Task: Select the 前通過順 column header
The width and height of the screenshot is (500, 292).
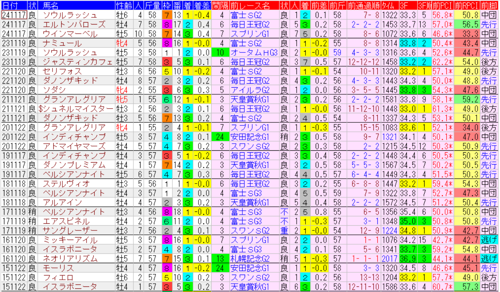Action: coord(363,6)
